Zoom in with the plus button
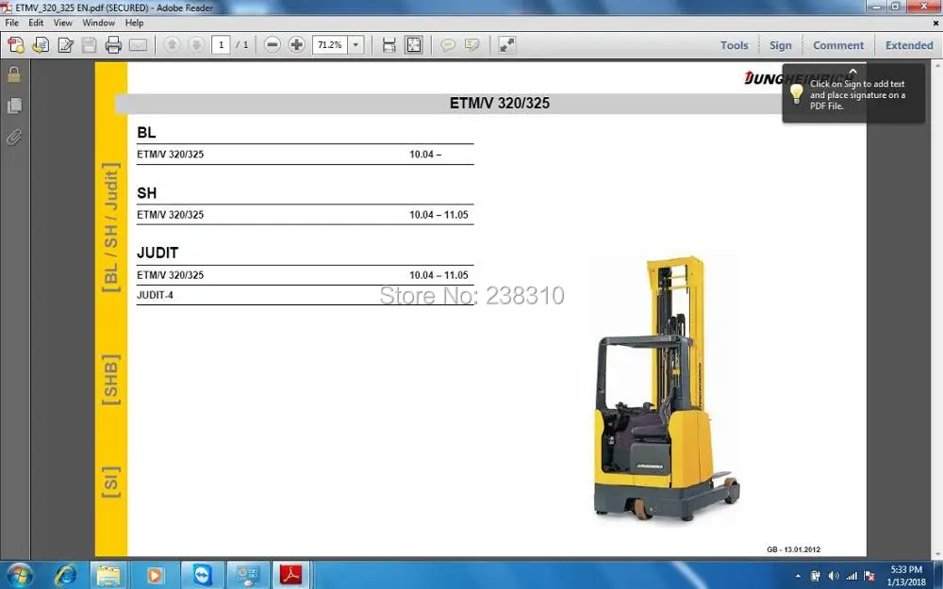The width and height of the screenshot is (943, 589). click(296, 45)
